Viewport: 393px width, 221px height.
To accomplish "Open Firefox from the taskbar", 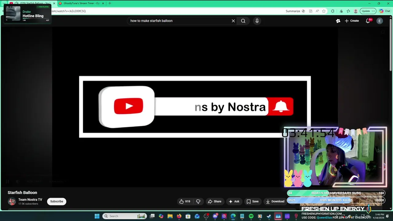I will pos(179,216).
